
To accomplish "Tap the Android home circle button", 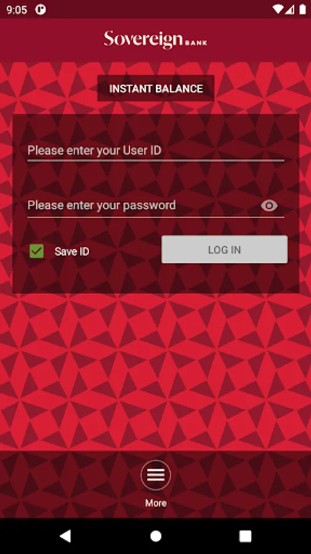I will 155,536.
